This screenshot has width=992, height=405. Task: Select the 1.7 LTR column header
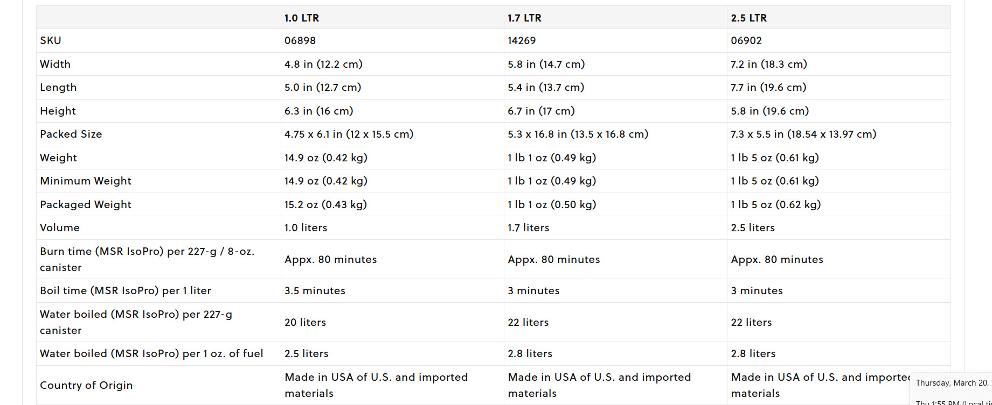[x=524, y=18]
